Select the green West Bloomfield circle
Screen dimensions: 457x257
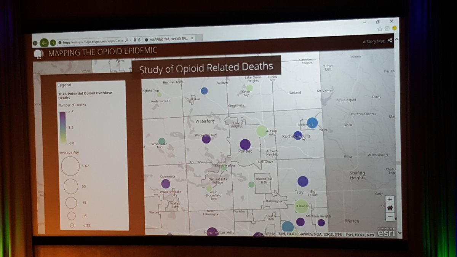209,188
